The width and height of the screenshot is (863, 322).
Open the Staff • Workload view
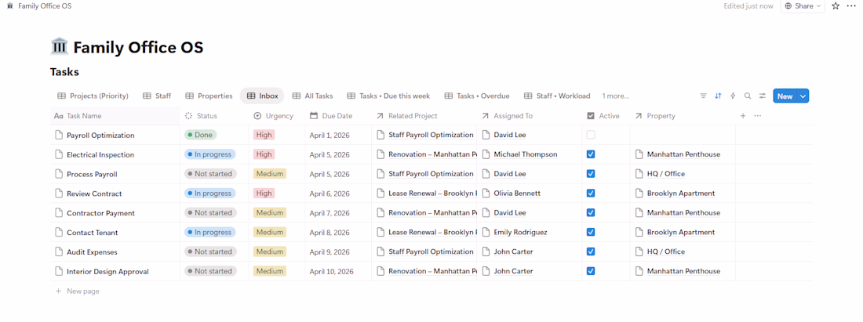pos(557,96)
